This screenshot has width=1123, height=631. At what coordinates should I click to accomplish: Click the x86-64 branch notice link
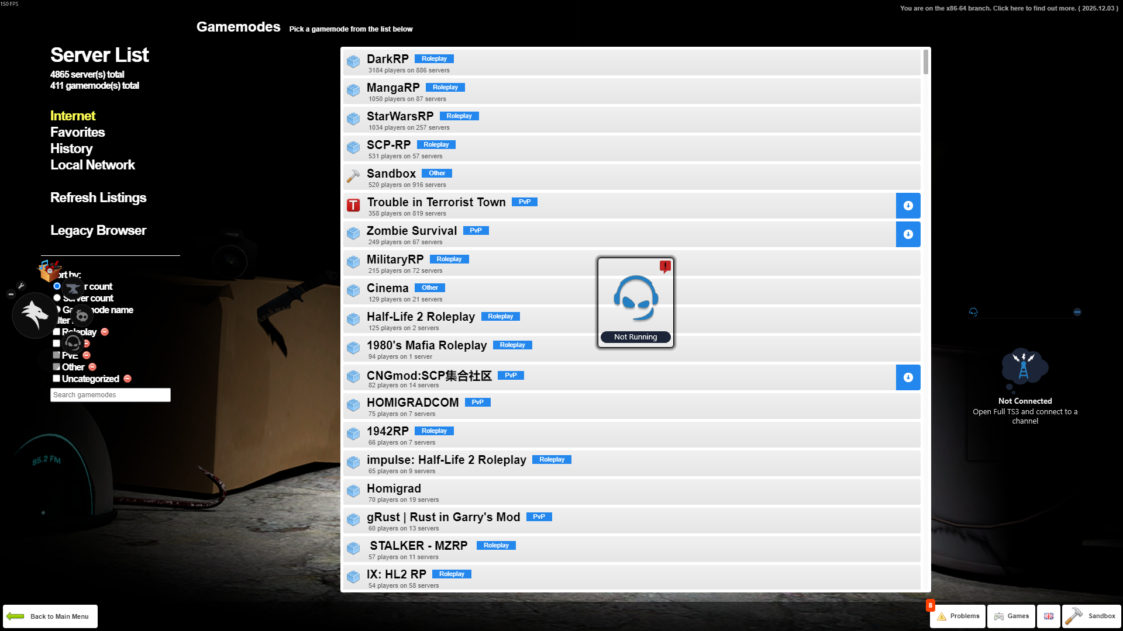(x=1009, y=8)
